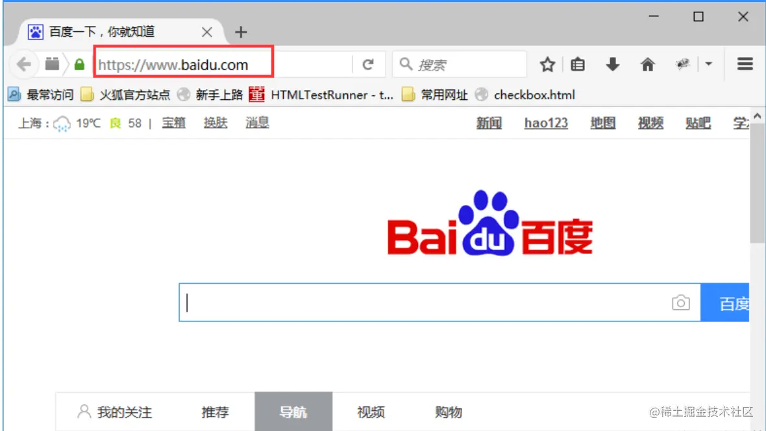Image resolution: width=766 pixels, height=431 pixels.
Task: Open the bookmarks list icon
Action: coord(578,64)
